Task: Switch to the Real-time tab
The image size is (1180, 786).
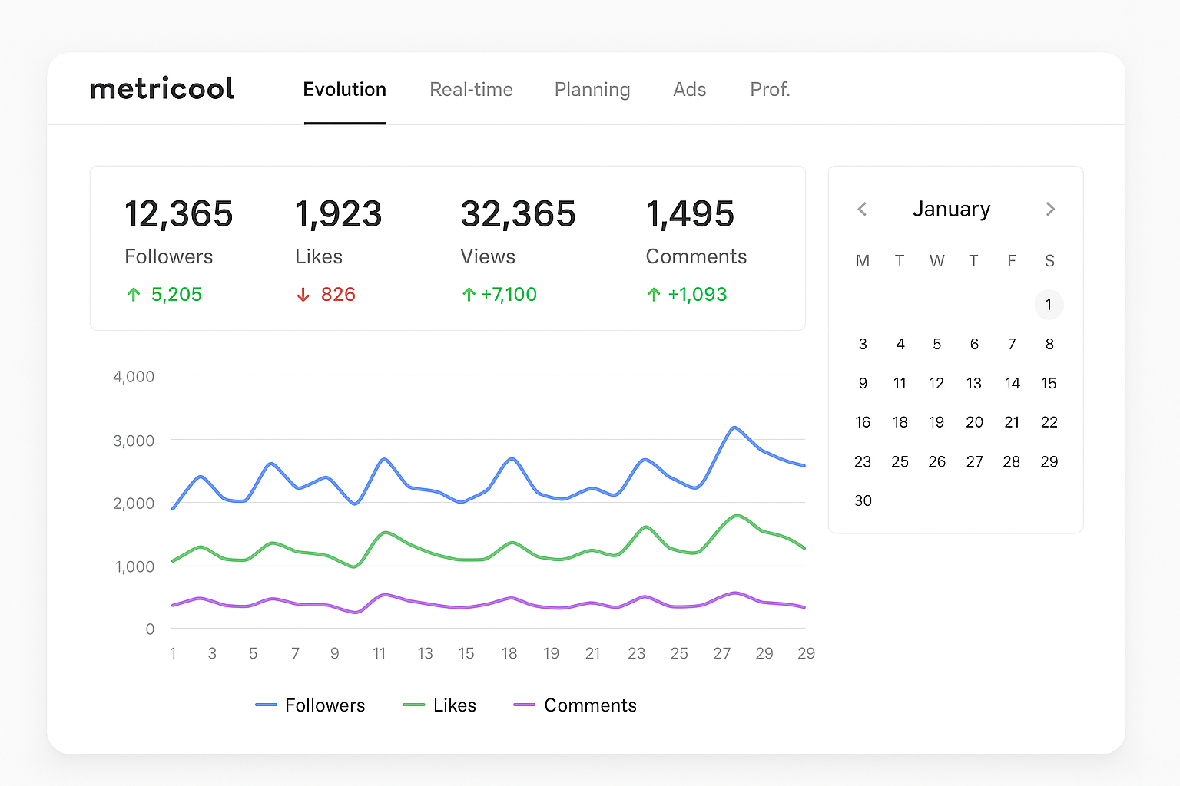Action: click(x=471, y=90)
